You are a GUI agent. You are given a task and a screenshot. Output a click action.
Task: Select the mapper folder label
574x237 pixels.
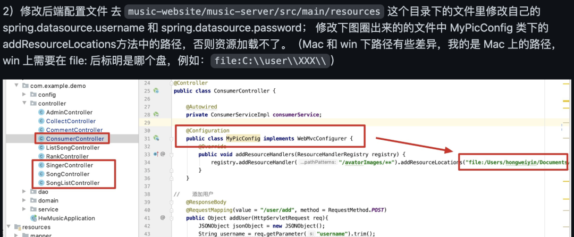coord(40,235)
